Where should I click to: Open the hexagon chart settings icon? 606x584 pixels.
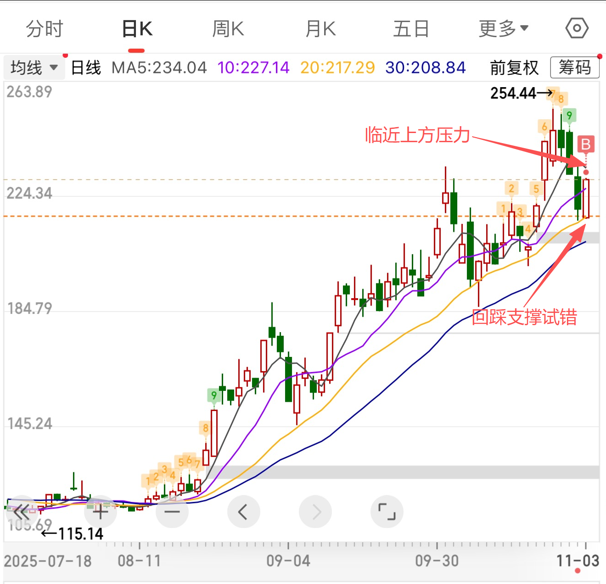577,28
